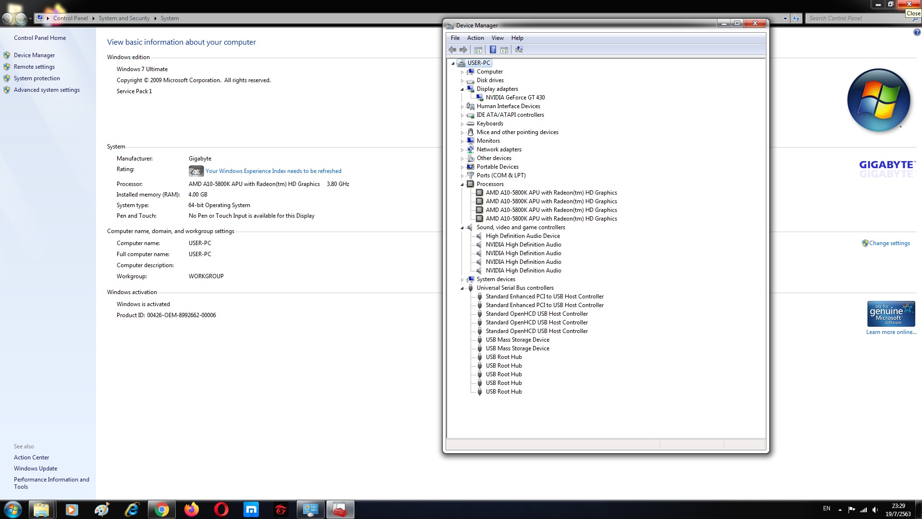The image size is (922, 519).
Task: Collapse the Processors node
Action: point(462,185)
